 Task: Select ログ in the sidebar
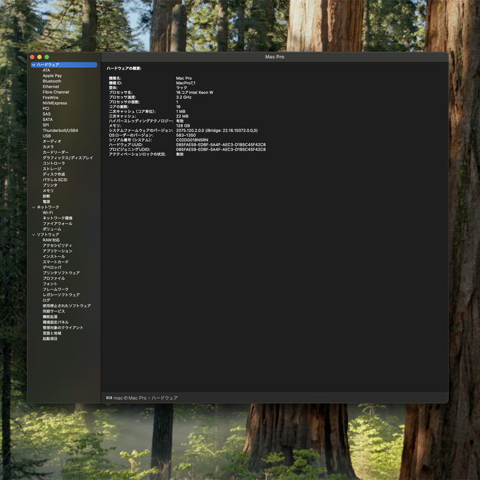46,300
